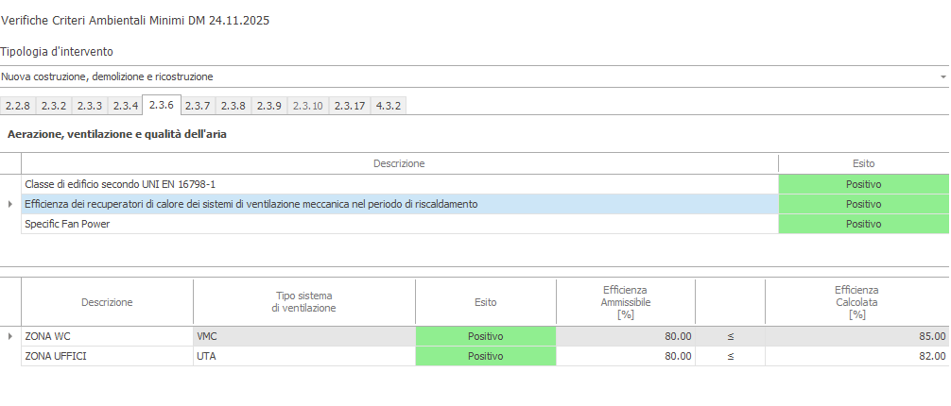Go to the 2.3.7 tab
Viewport: 951px width, 406px height.
pyautogui.click(x=198, y=106)
